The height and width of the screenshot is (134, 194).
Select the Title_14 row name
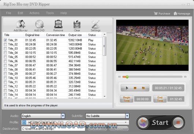(13, 95)
